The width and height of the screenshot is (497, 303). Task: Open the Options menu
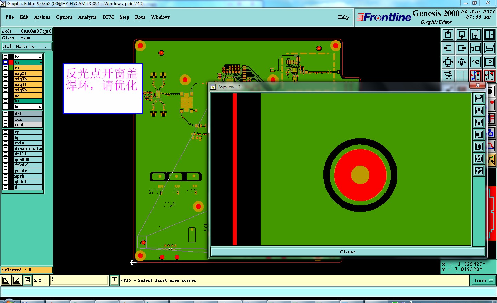pyautogui.click(x=64, y=17)
